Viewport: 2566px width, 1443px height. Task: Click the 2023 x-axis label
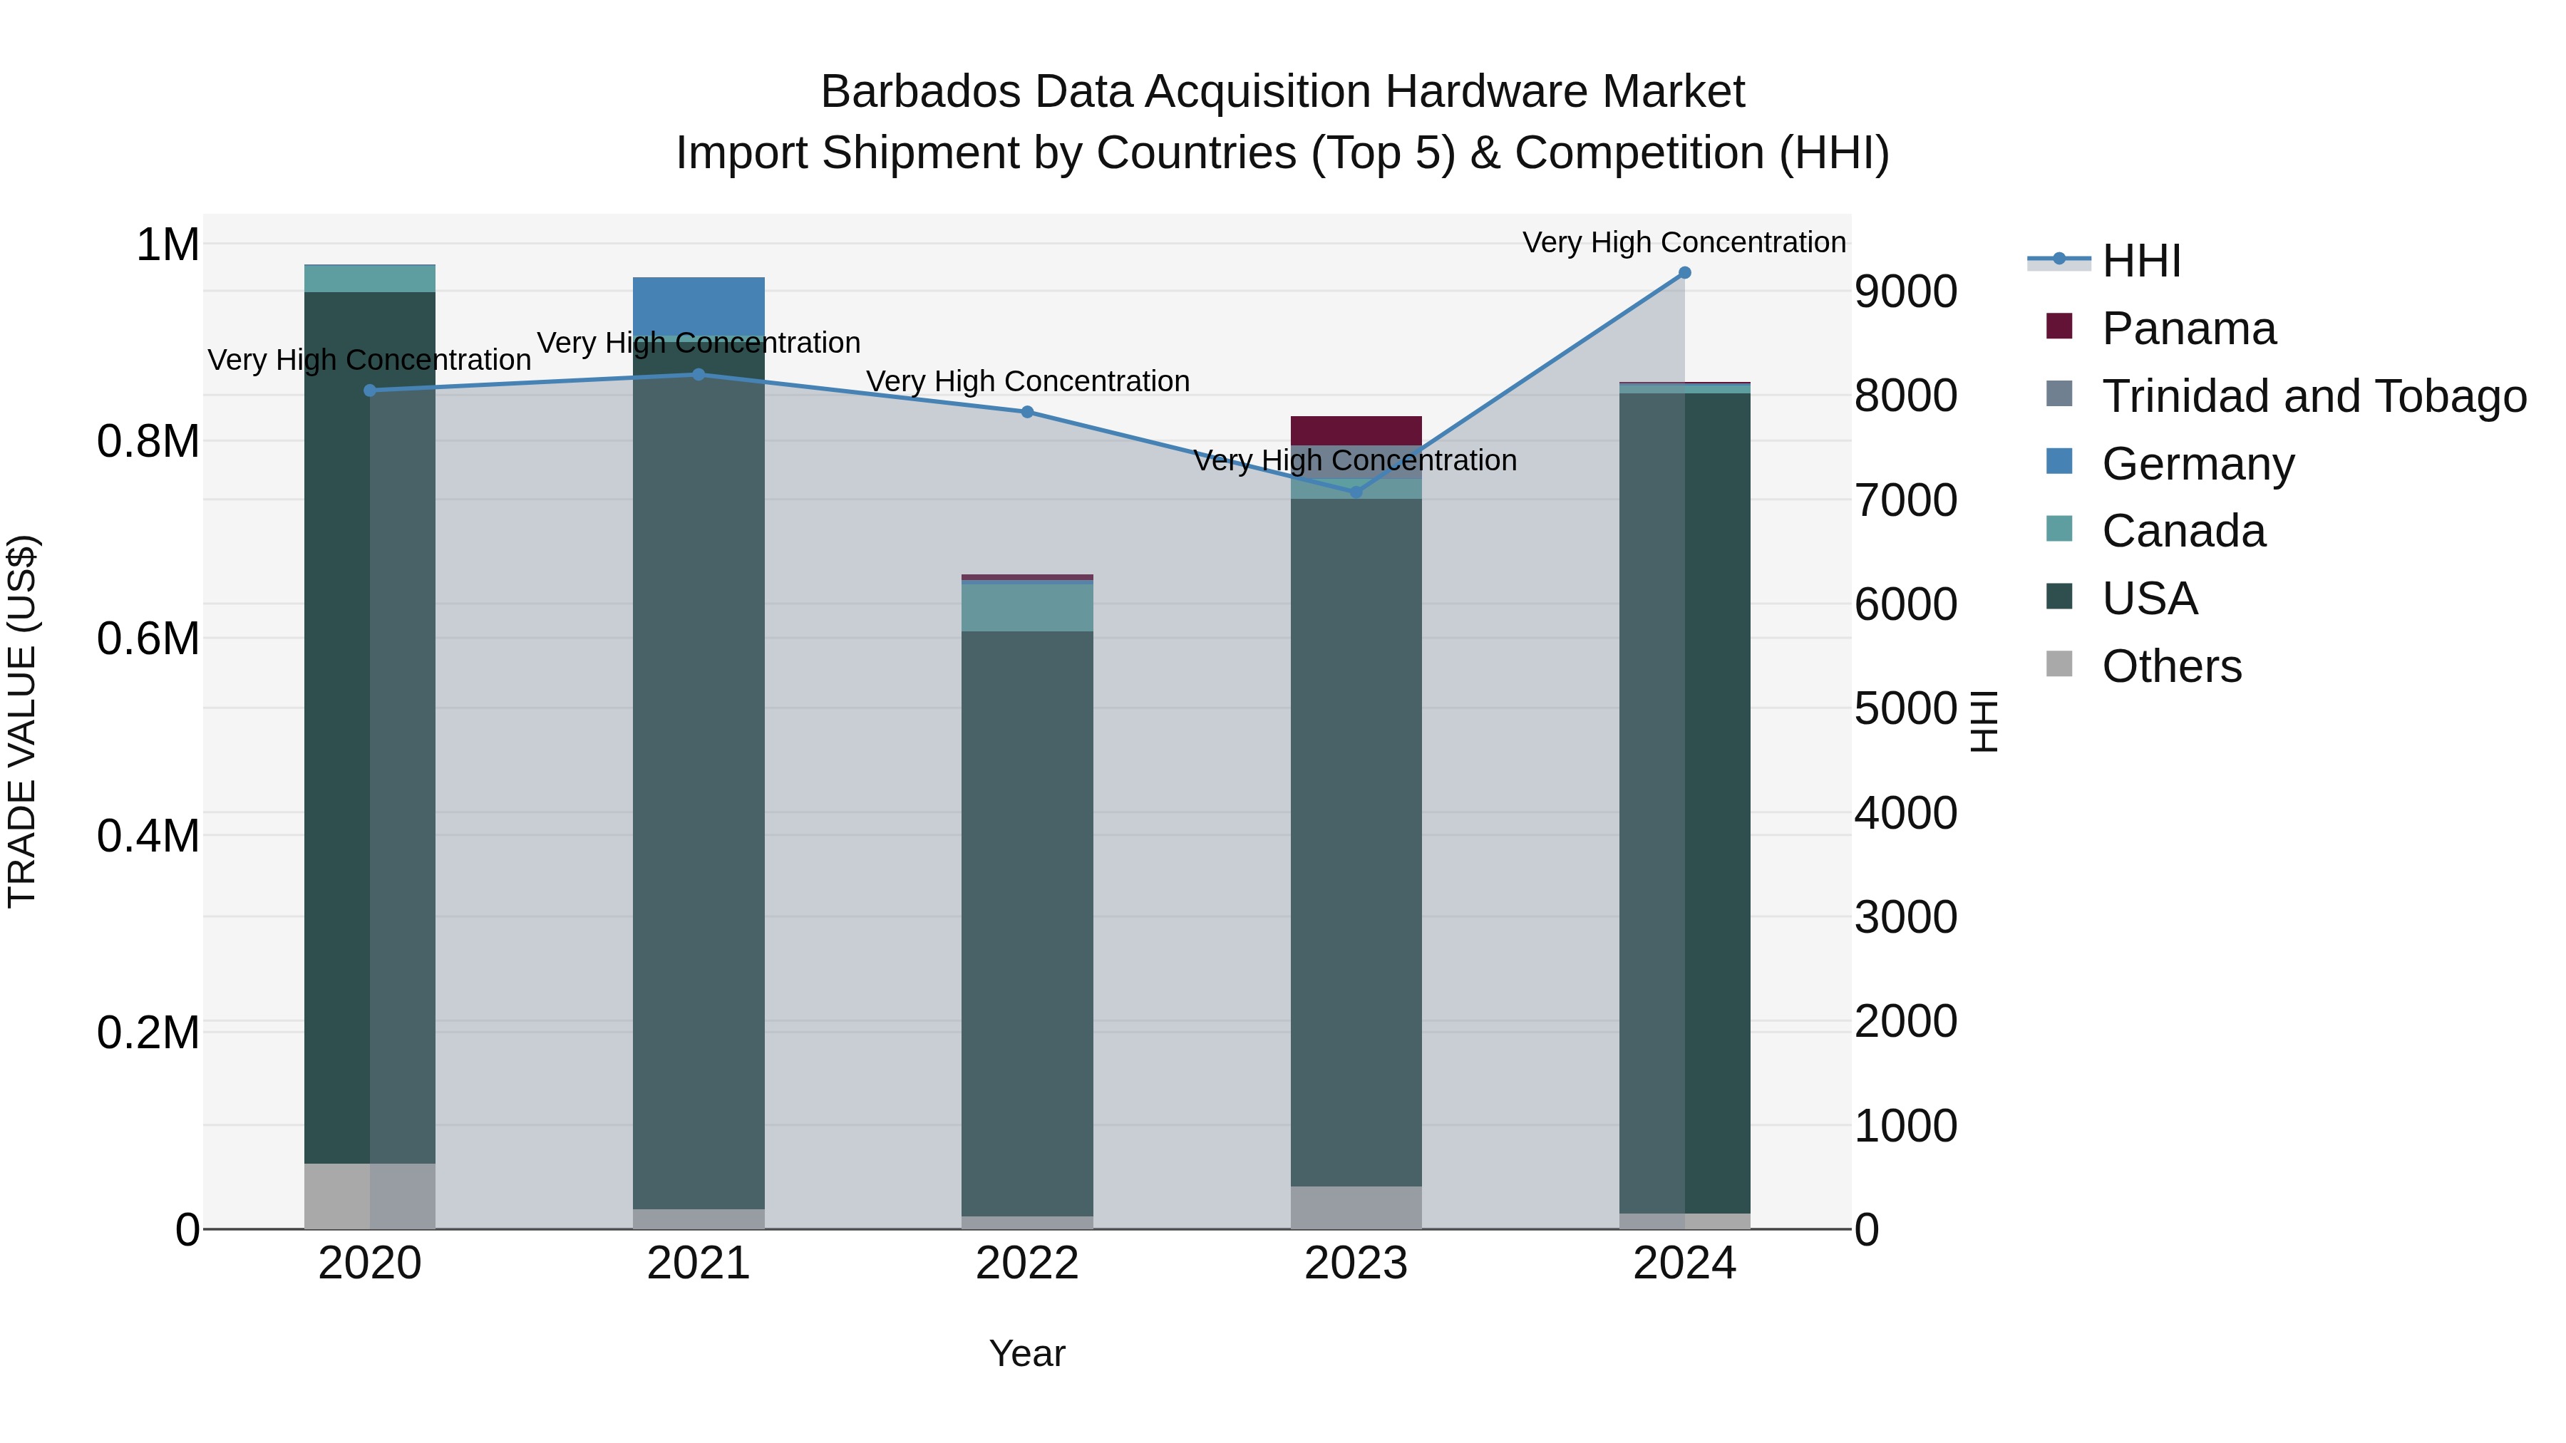coord(1356,1263)
